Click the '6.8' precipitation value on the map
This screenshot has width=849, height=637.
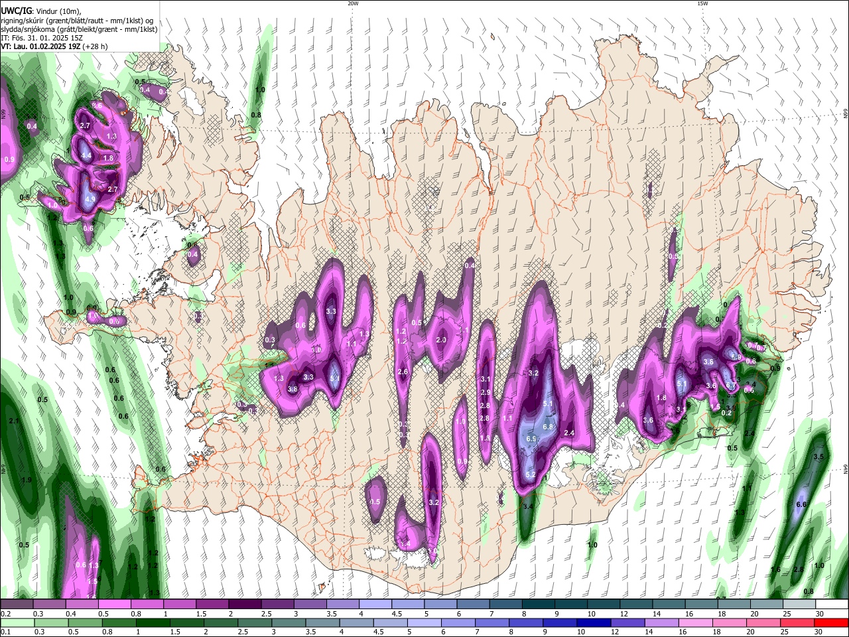coord(548,427)
